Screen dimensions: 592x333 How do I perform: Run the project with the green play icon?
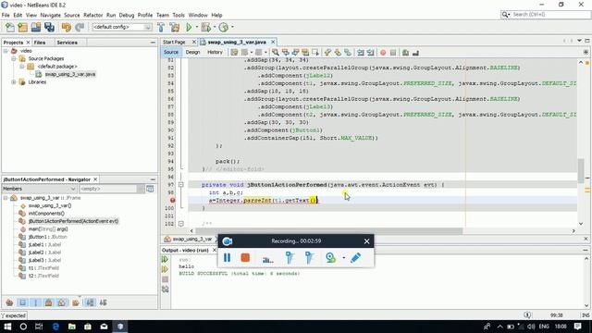(189, 27)
